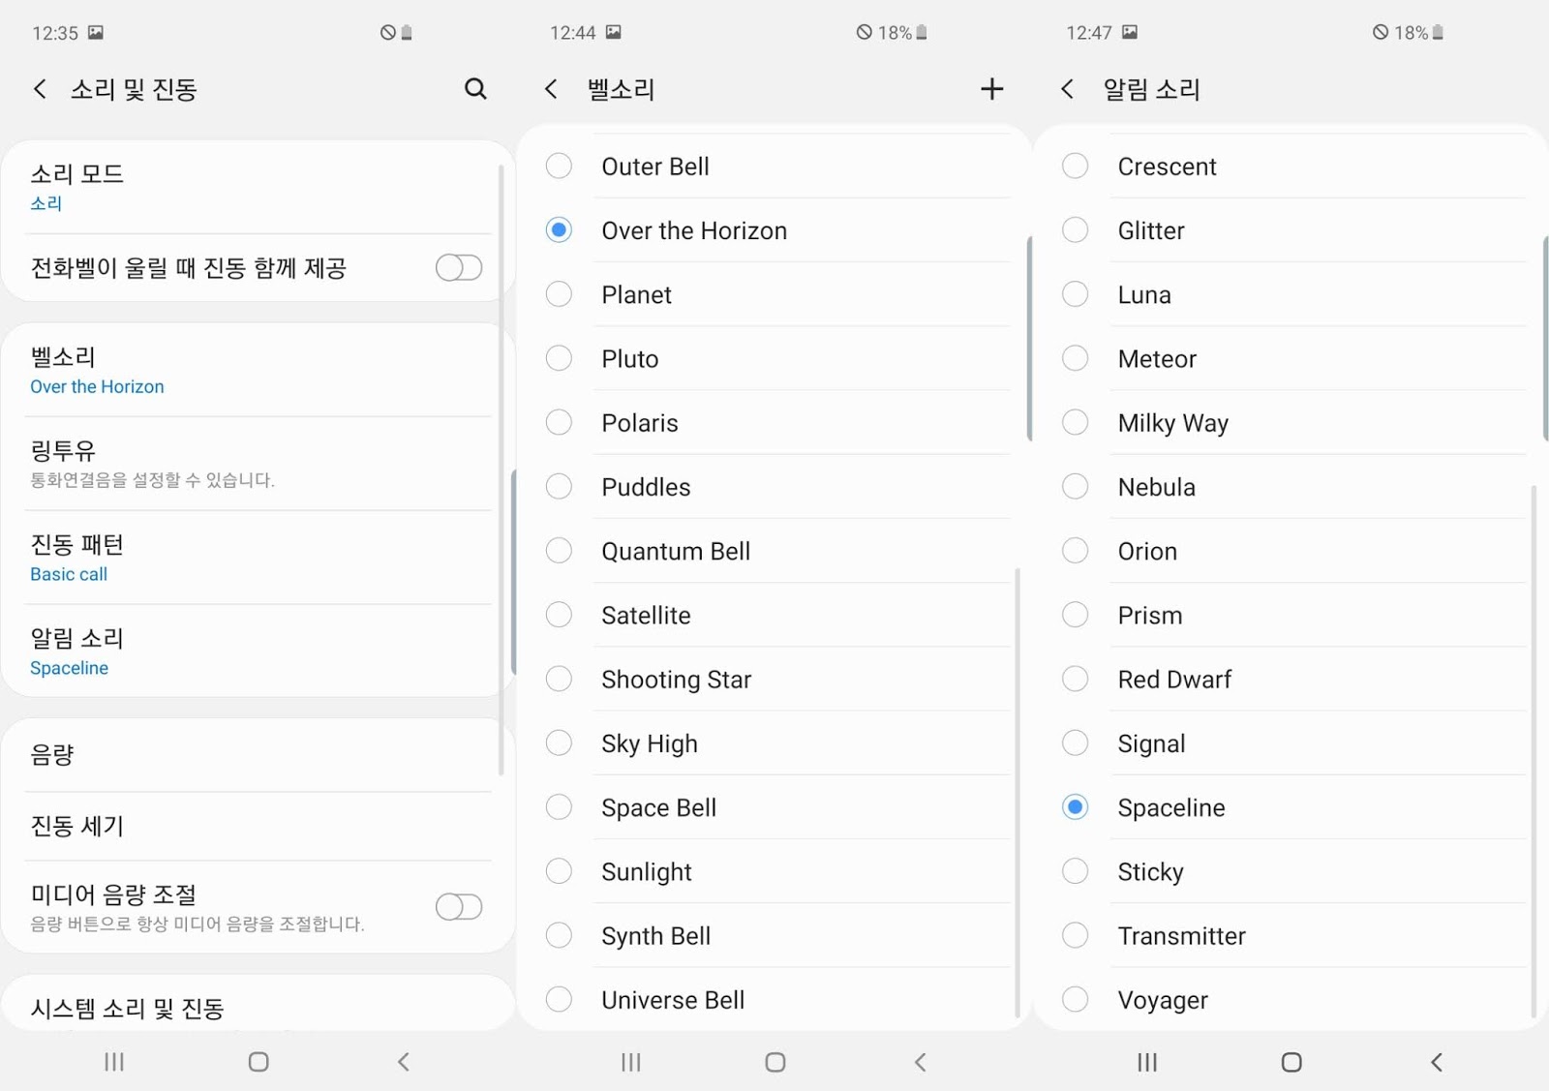Screen dimensions: 1549x1091
Task: Pick Satellite ringtone radio button
Action: pos(559,614)
